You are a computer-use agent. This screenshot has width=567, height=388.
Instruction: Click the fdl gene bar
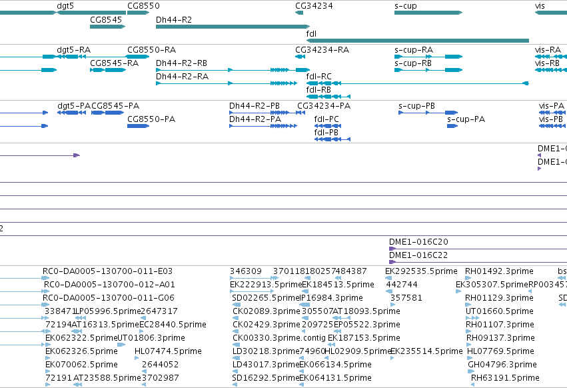418,41
